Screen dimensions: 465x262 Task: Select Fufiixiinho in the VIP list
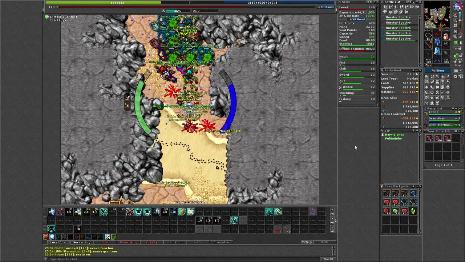(x=393, y=139)
